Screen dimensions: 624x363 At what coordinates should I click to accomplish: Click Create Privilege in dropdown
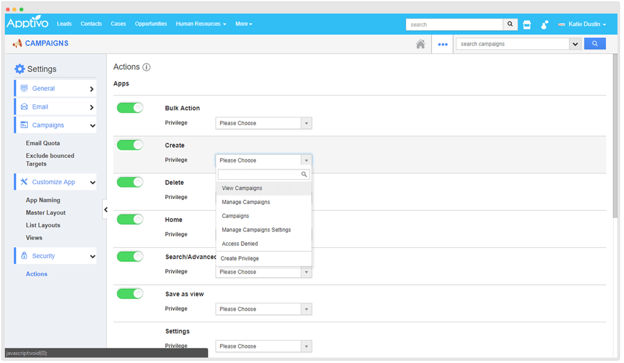(x=240, y=258)
